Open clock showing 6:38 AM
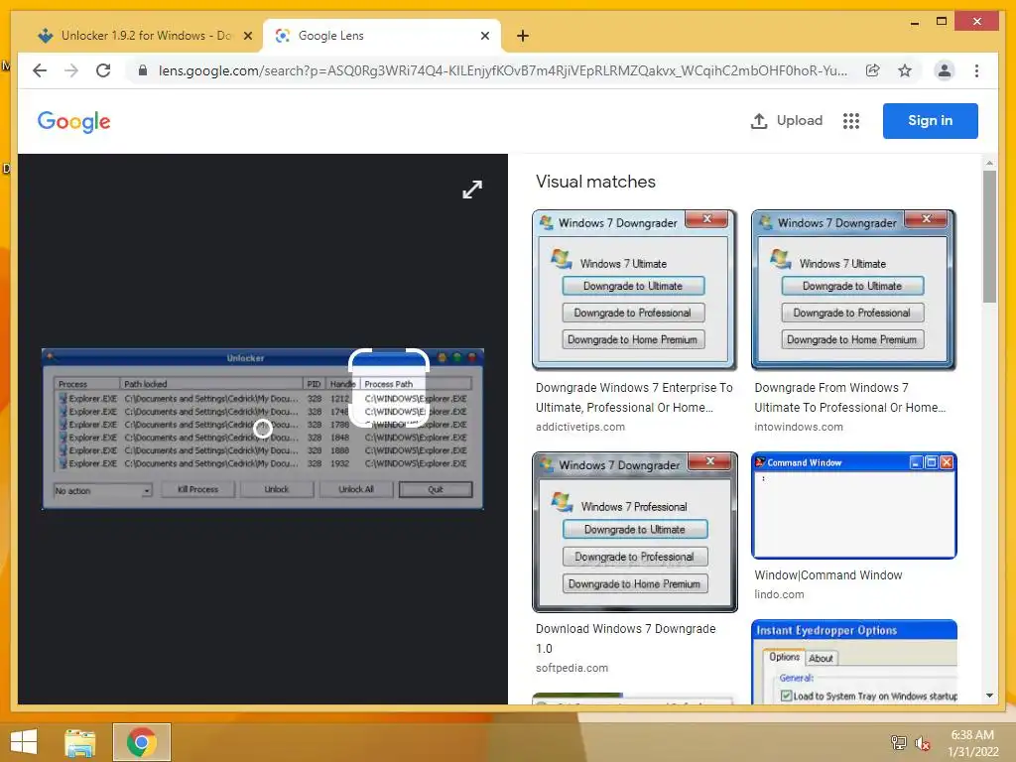This screenshot has height=762, width=1016. click(973, 743)
